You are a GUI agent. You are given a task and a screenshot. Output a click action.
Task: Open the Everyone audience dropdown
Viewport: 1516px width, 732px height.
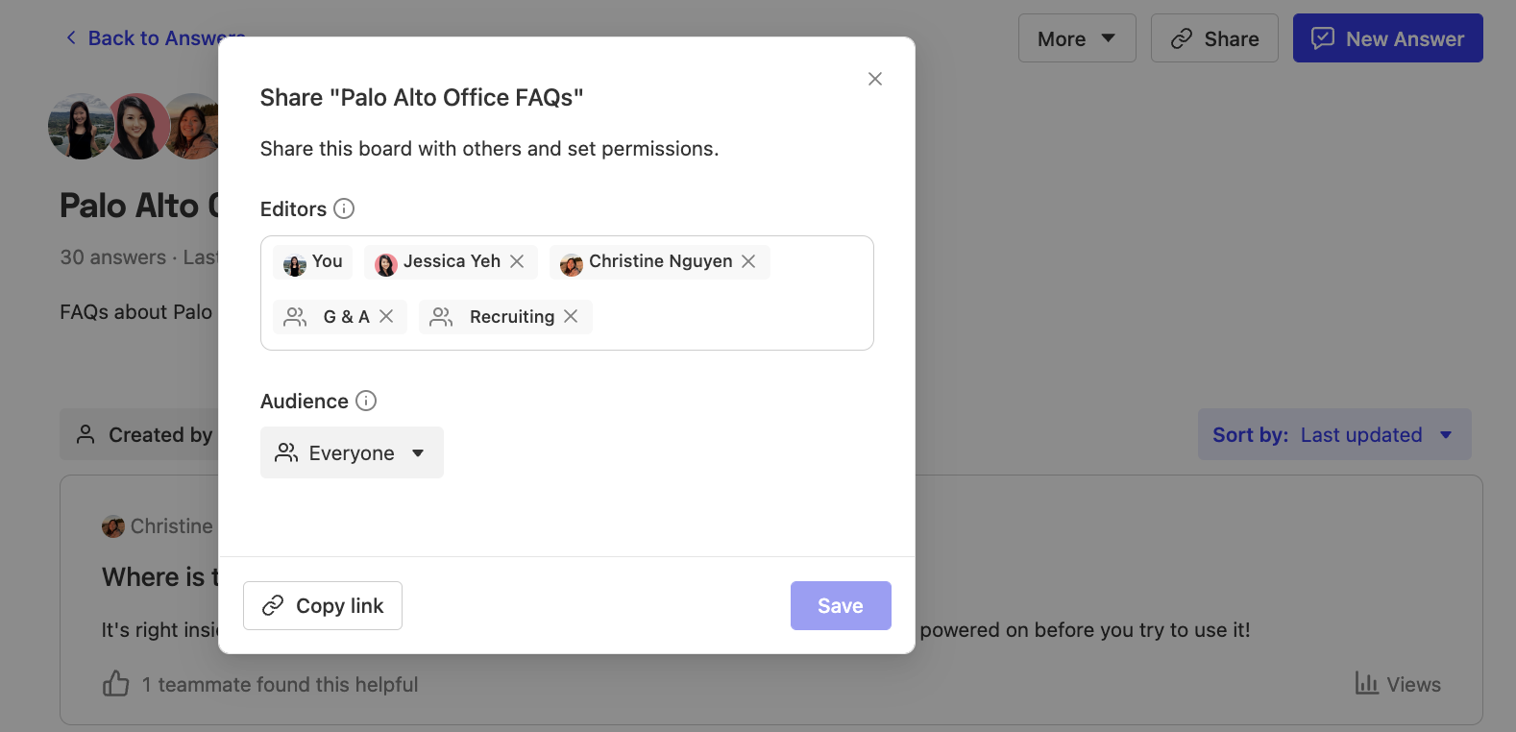pyautogui.click(x=352, y=452)
